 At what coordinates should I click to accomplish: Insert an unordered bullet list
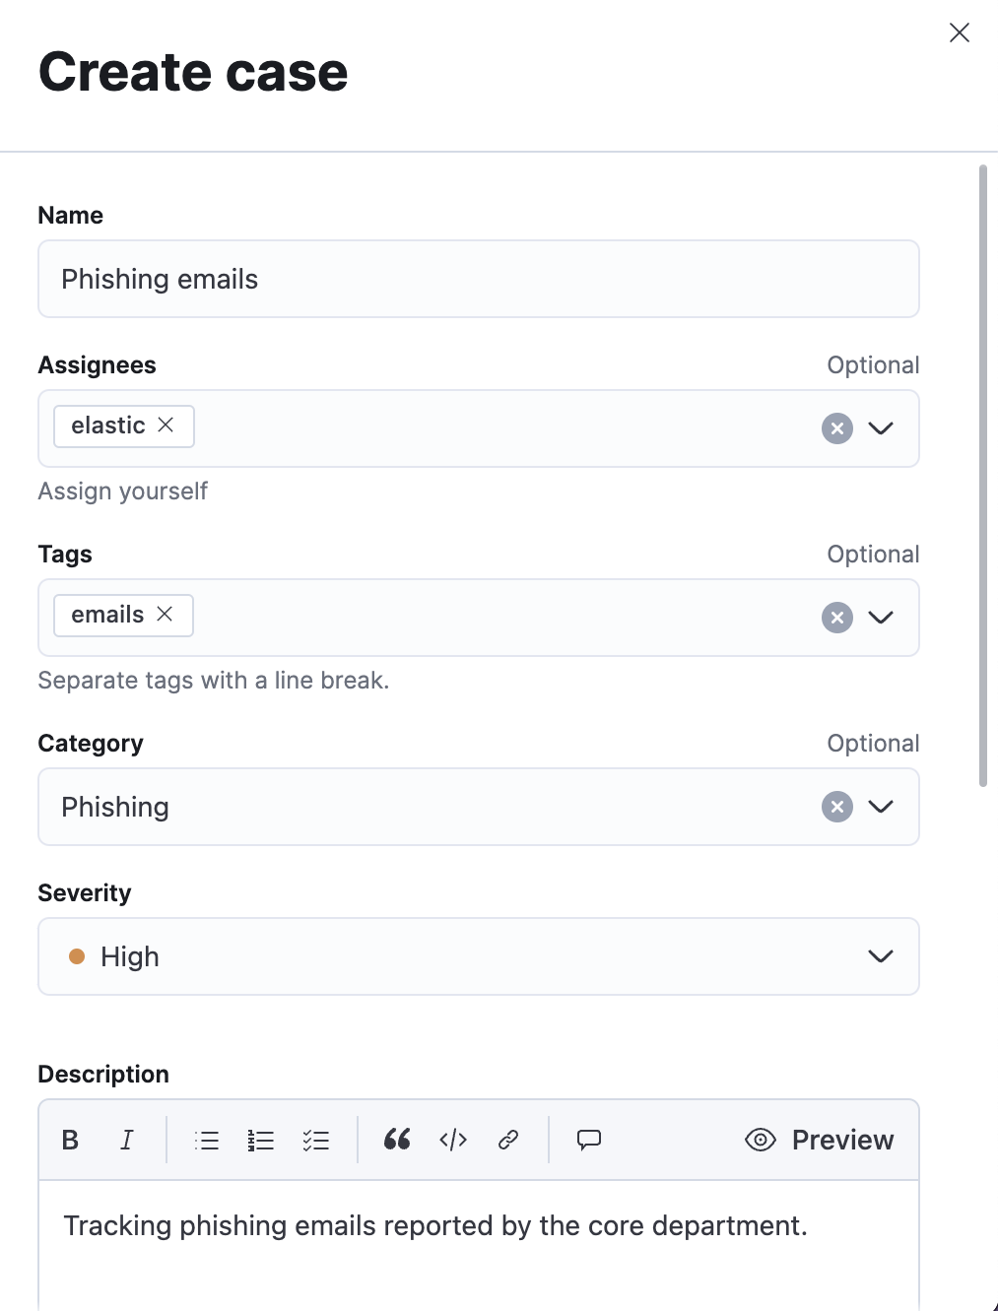coord(207,1140)
